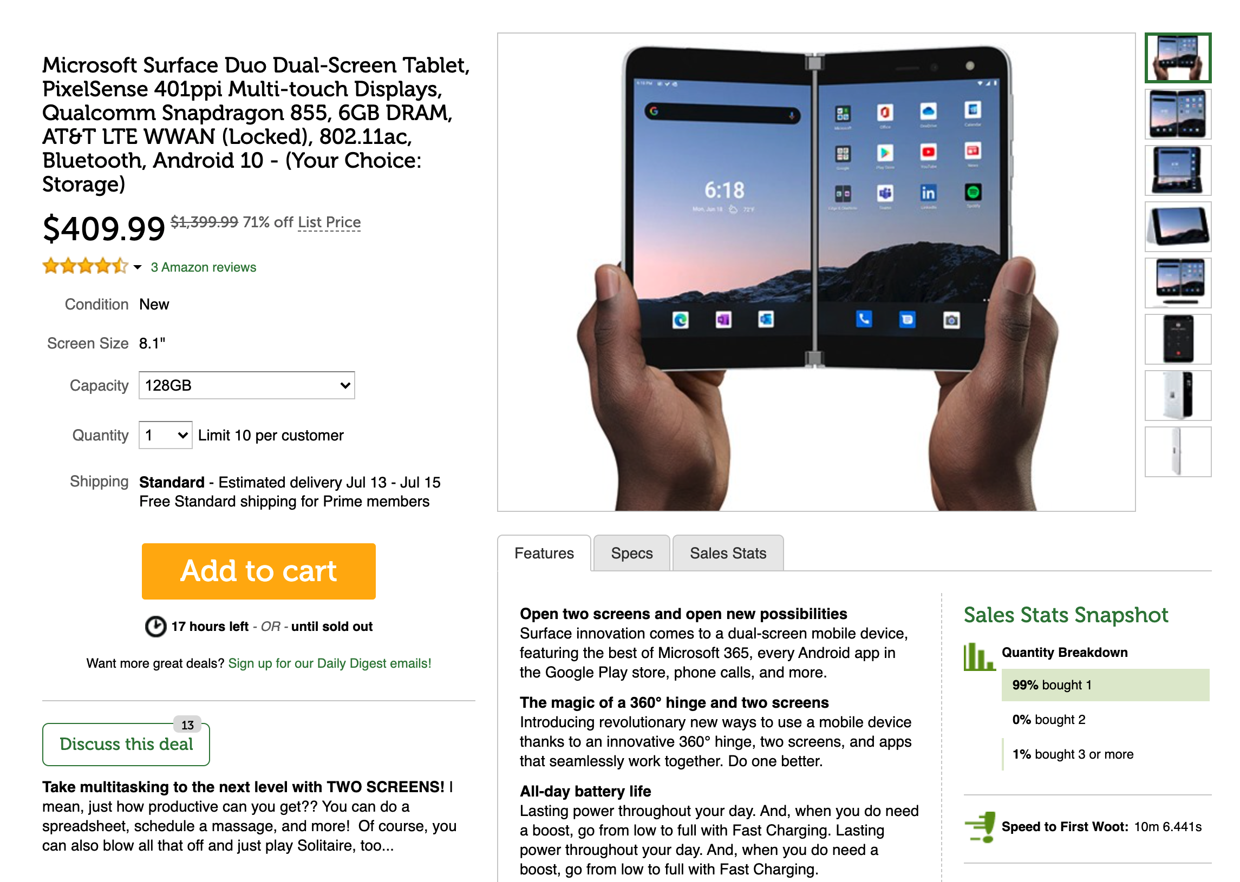Click the Add to cart button
The image size is (1240, 882).
coord(259,571)
